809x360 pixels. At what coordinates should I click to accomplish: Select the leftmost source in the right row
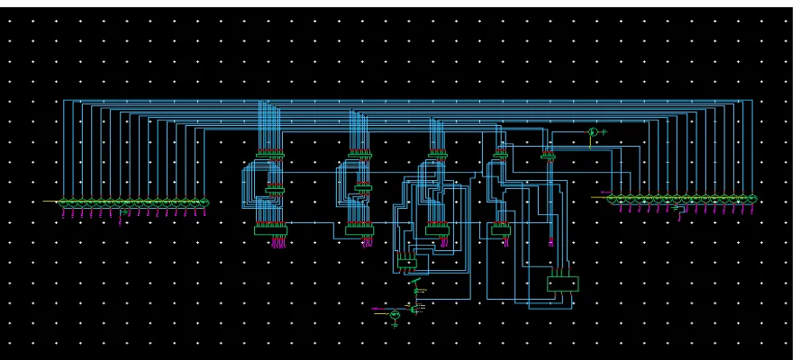pyautogui.click(x=612, y=199)
